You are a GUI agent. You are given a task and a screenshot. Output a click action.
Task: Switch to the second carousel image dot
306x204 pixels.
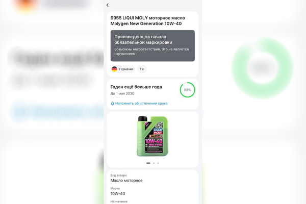tap(154, 163)
